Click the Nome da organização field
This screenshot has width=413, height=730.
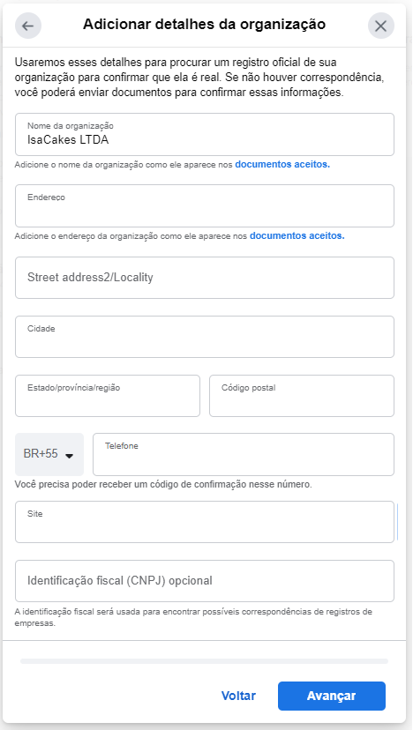pyautogui.click(x=205, y=134)
